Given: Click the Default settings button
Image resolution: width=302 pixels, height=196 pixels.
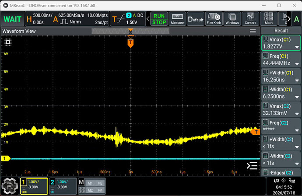Looking at the screenshot, I should point(196,19).
